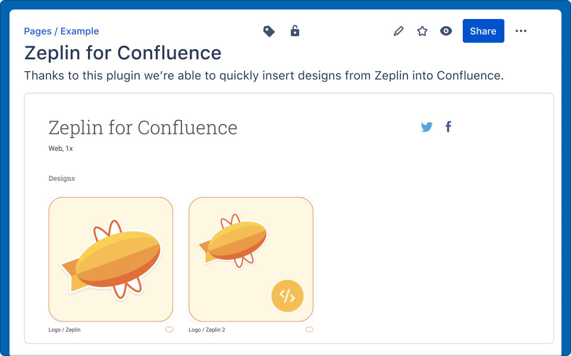
Task: Click the Share button
Action: (x=483, y=31)
